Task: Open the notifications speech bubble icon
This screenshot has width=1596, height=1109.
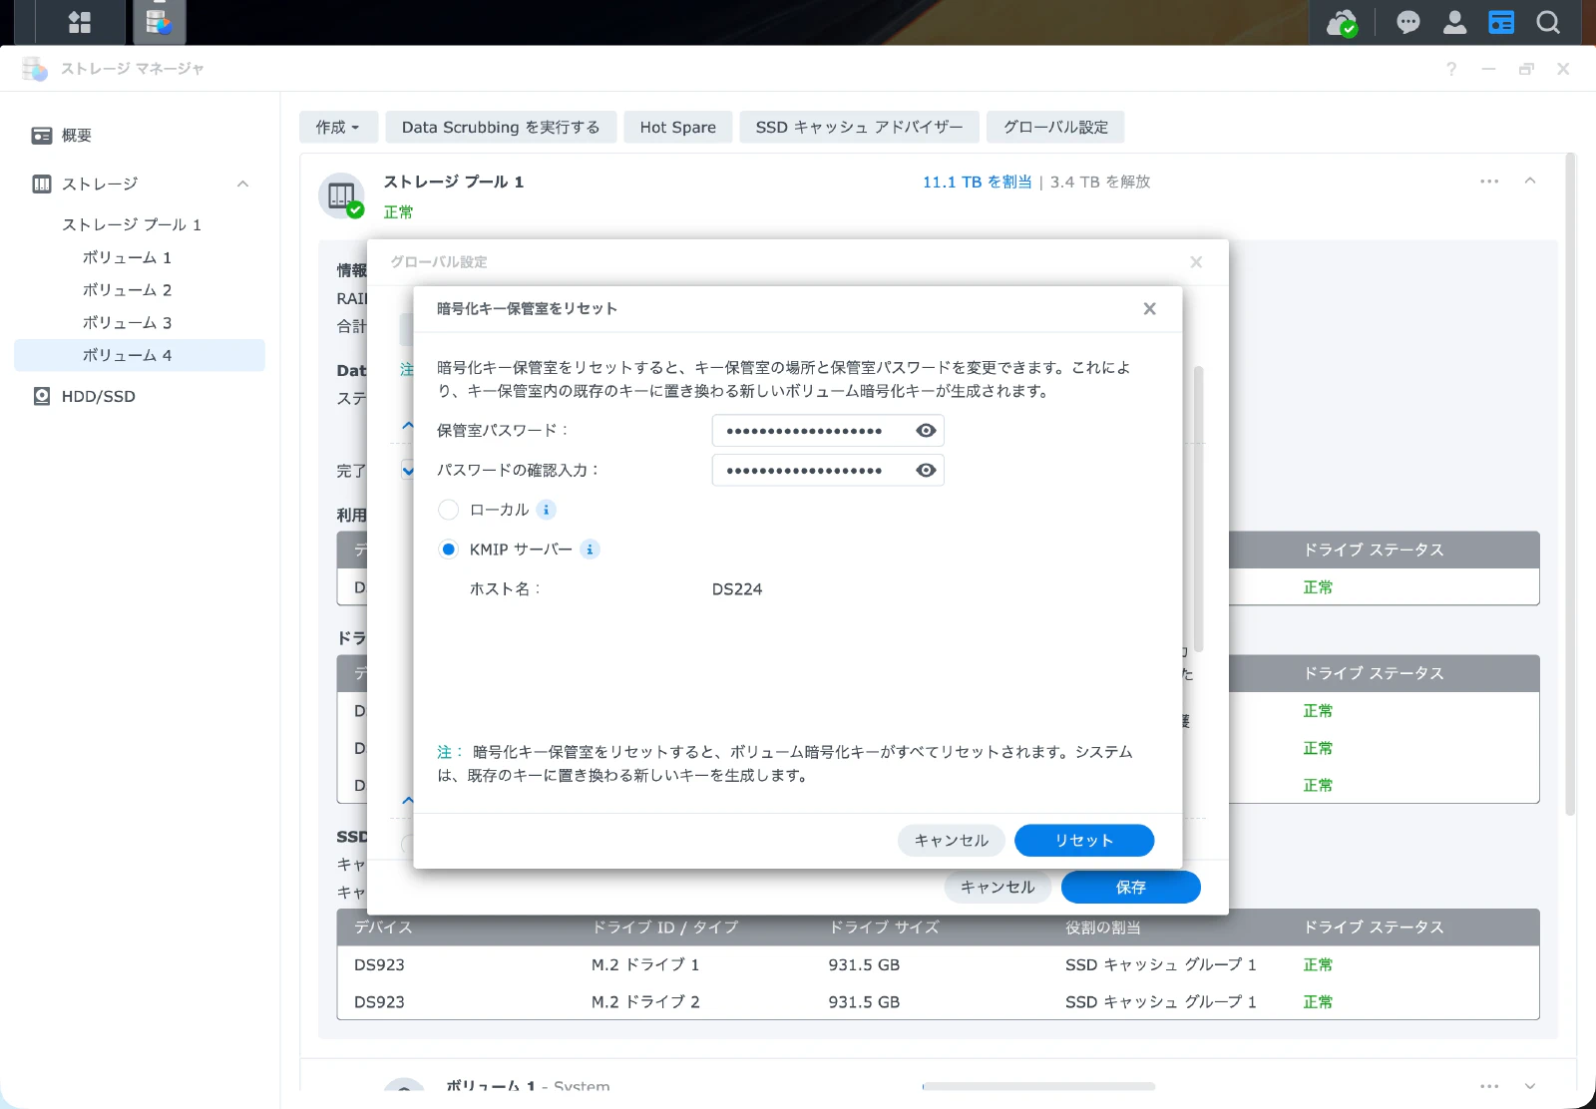Action: coord(1406,22)
